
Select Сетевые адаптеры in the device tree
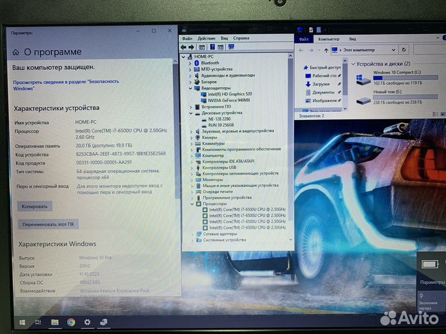(220, 234)
